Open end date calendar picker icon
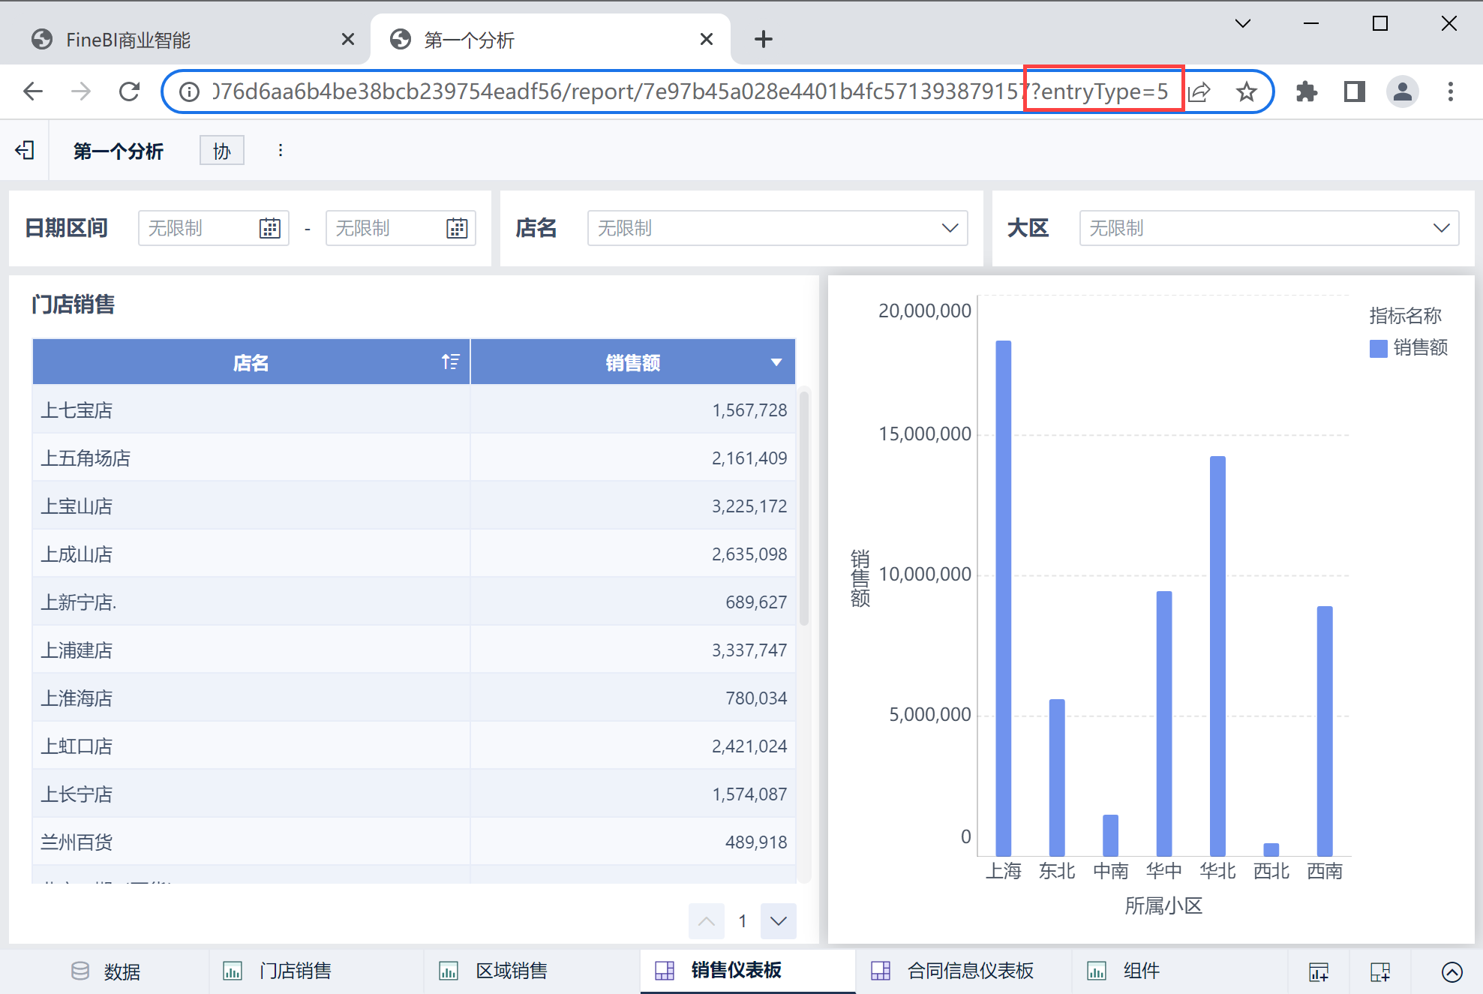The height and width of the screenshot is (994, 1483). coord(457,228)
